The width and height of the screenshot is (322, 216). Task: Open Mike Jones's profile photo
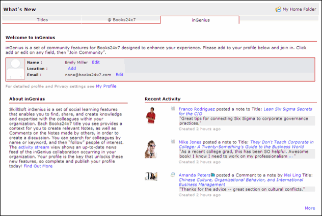(151, 149)
